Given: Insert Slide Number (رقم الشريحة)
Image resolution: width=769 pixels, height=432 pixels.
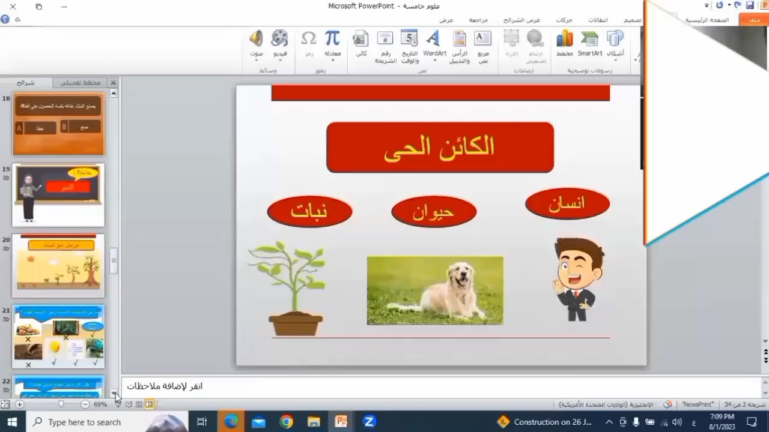Looking at the screenshot, I should [x=385, y=45].
